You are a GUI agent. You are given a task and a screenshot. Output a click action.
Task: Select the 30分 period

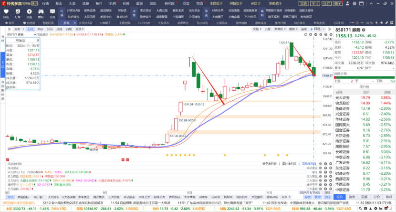[40, 29]
